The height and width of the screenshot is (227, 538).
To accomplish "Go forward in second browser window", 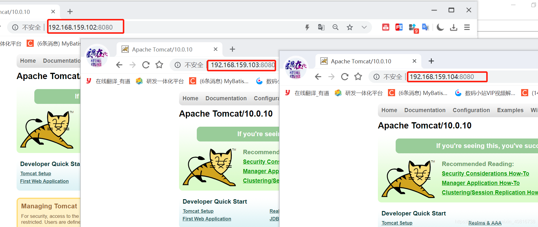I will pyautogui.click(x=133, y=65).
